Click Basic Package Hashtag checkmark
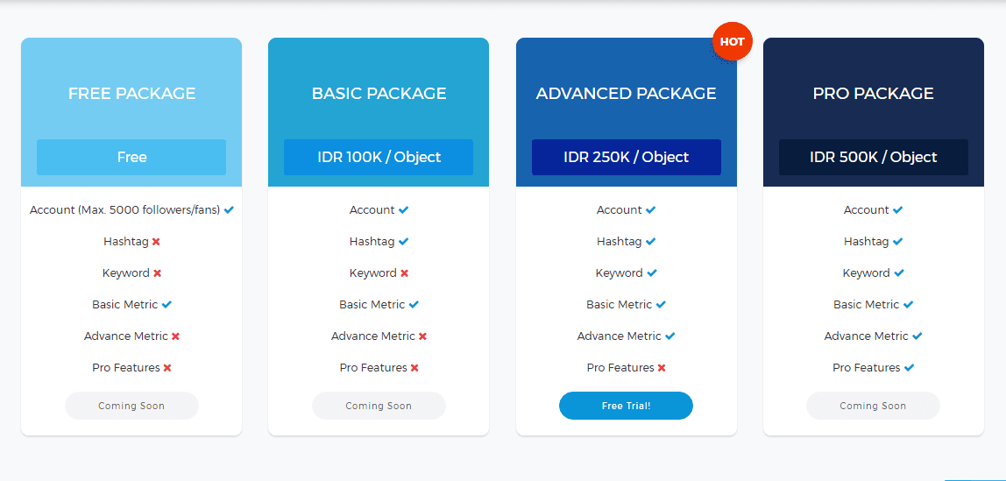This screenshot has height=481, width=1006. pos(404,242)
